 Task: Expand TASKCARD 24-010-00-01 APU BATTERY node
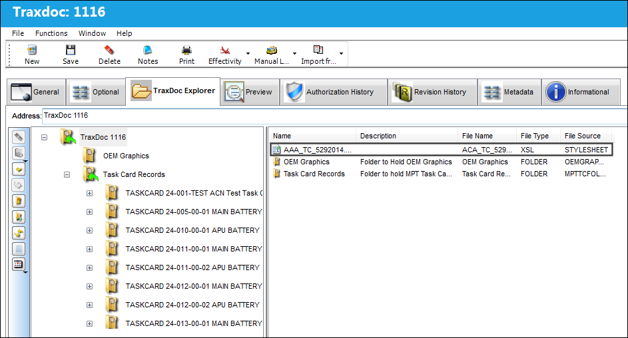click(x=89, y=230)
